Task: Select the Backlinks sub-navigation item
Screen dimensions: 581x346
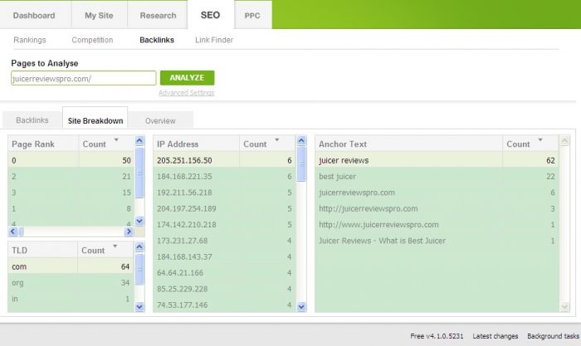Action: [x=157, y=40]
